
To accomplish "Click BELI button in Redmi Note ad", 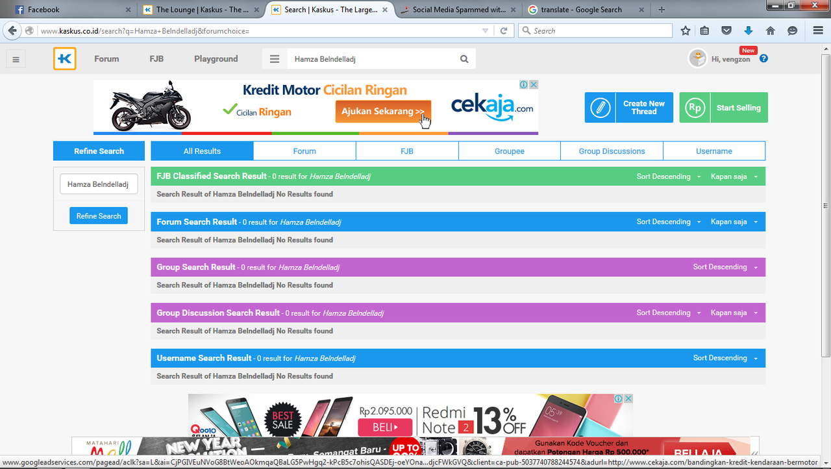I will click(384, 427).
